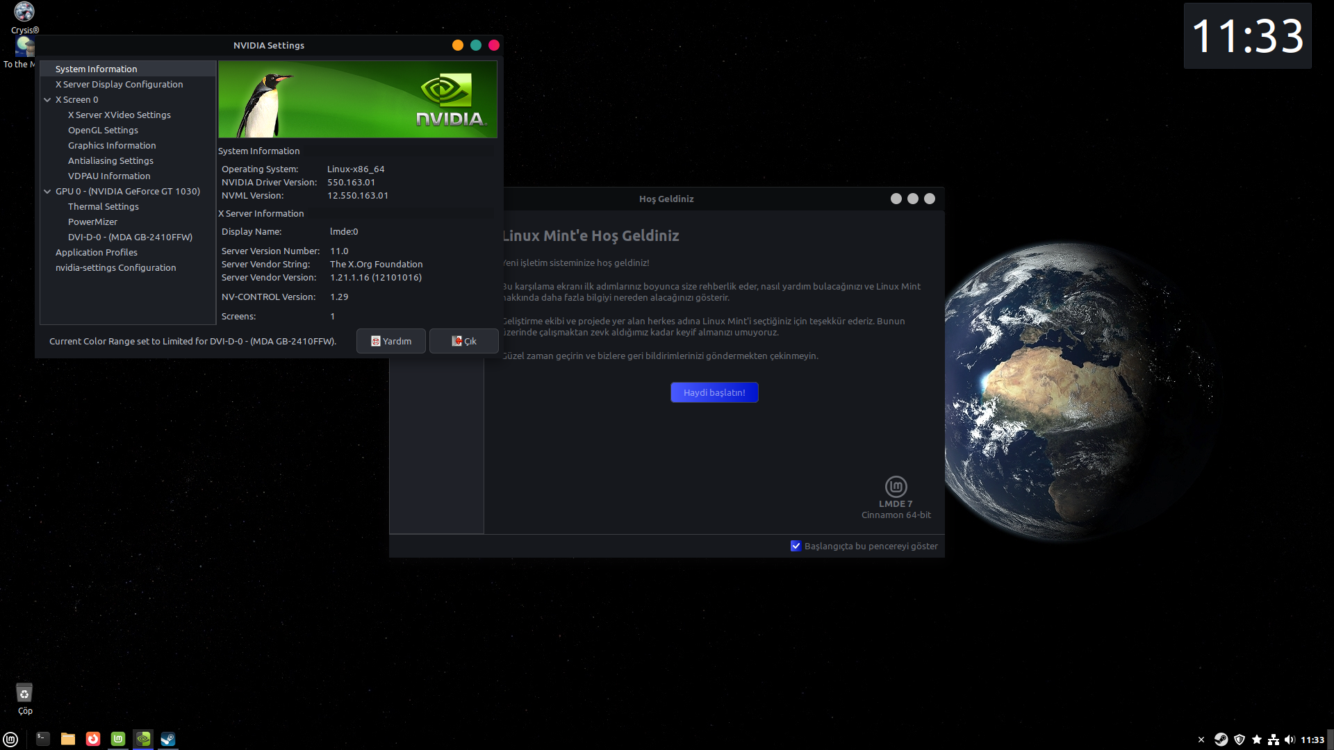Click the Yardım help button
This screenshot has height=750, width=1334.
coord(391,341)
